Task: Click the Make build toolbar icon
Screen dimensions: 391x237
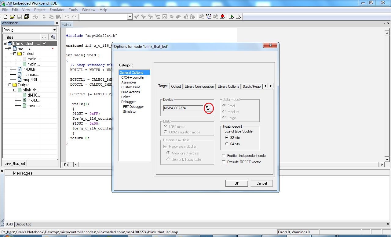Action: point(209,17)
